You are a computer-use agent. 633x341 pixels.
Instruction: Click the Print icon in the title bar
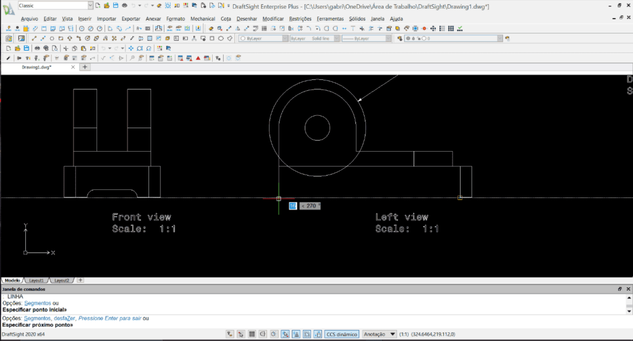coord(124,6)
